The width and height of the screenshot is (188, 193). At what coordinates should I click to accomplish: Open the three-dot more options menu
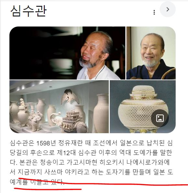pos(154,12)
